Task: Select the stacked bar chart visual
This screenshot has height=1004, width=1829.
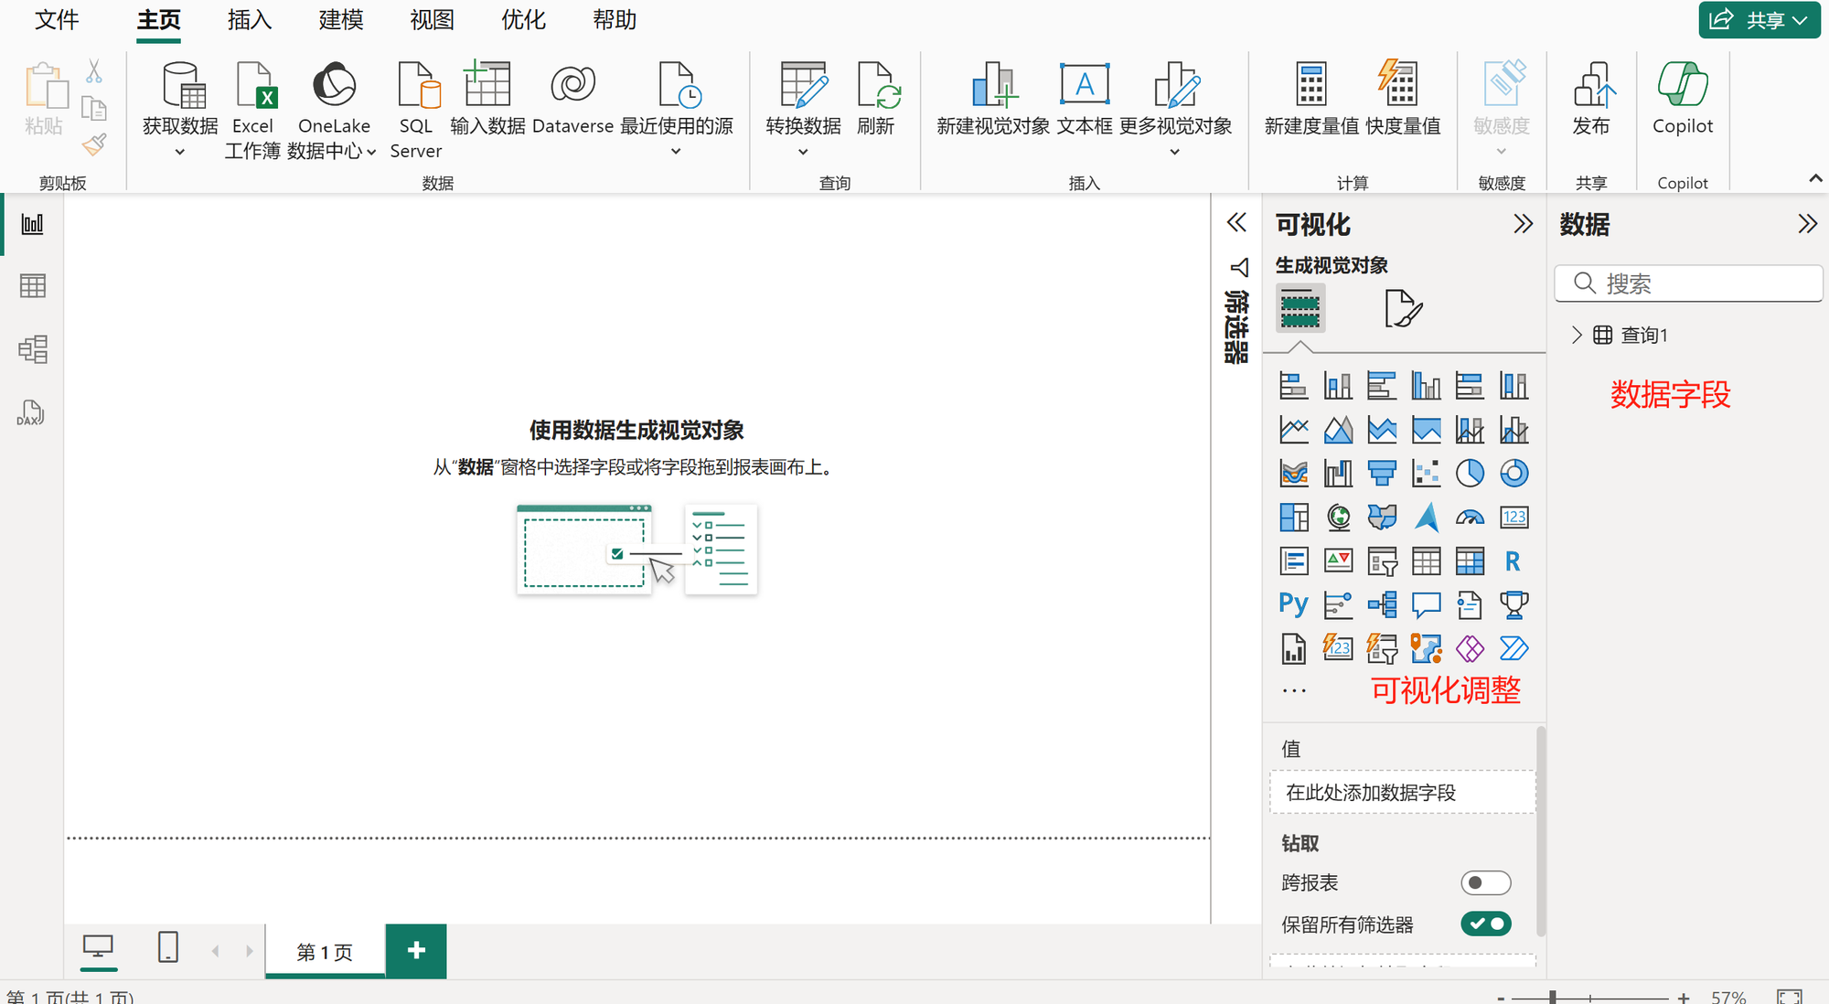Action: 1293,385
